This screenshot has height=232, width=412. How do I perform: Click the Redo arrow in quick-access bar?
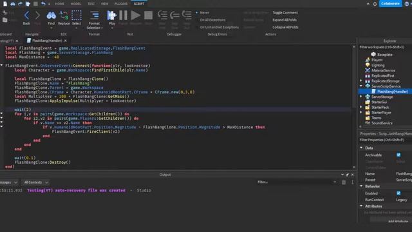click(x=20, y=4)
